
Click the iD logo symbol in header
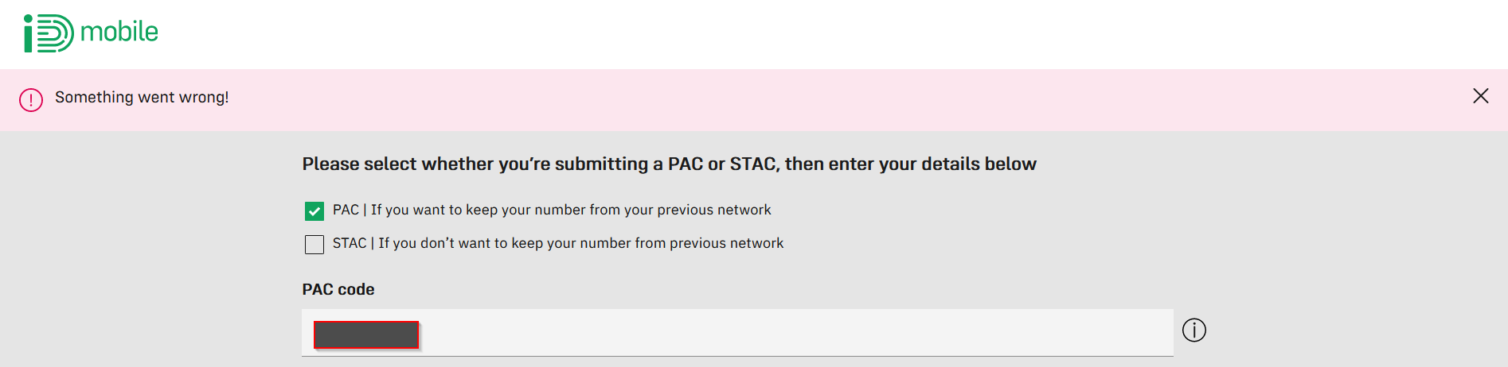(49, 33)
